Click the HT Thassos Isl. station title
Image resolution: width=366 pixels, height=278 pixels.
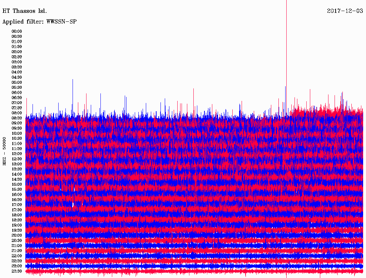pos(25,11)
